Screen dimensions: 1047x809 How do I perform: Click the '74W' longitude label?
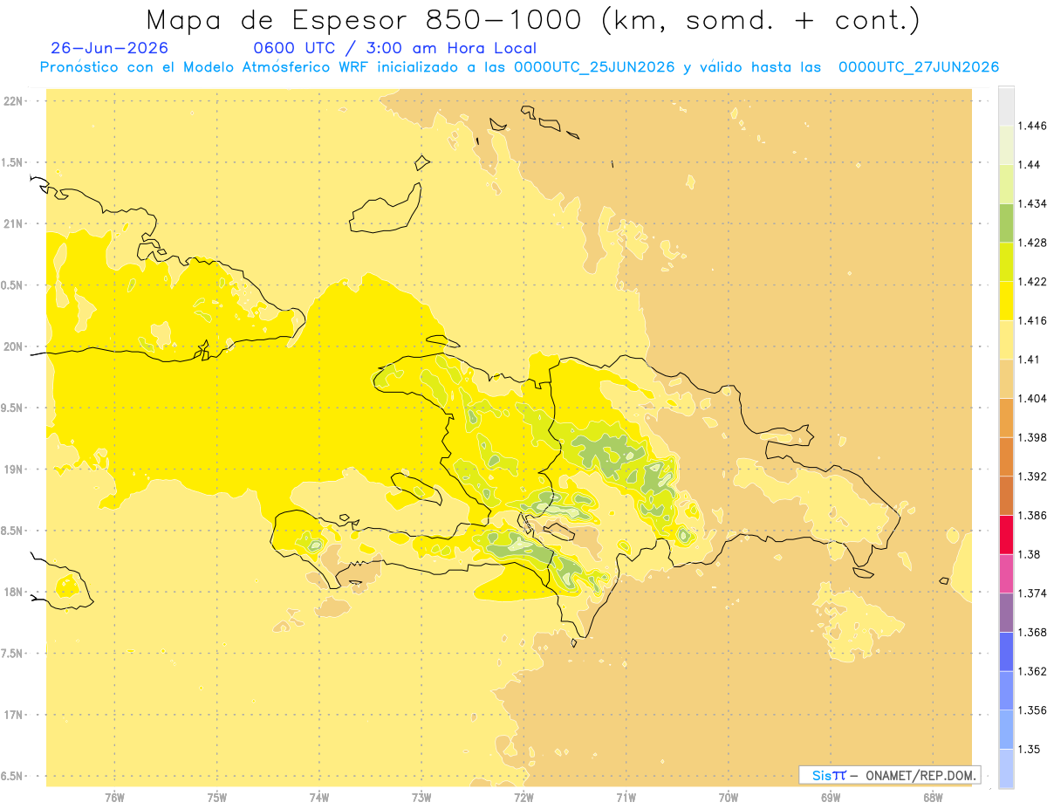[x=319, y=798]
